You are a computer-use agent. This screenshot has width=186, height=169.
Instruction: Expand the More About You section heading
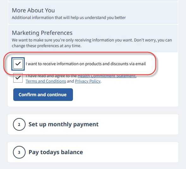33,10
